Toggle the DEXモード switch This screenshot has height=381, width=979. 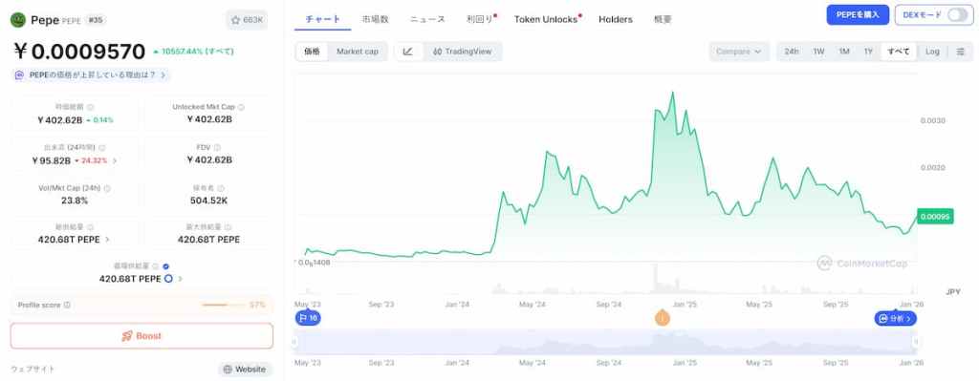(x=957, y=15)
